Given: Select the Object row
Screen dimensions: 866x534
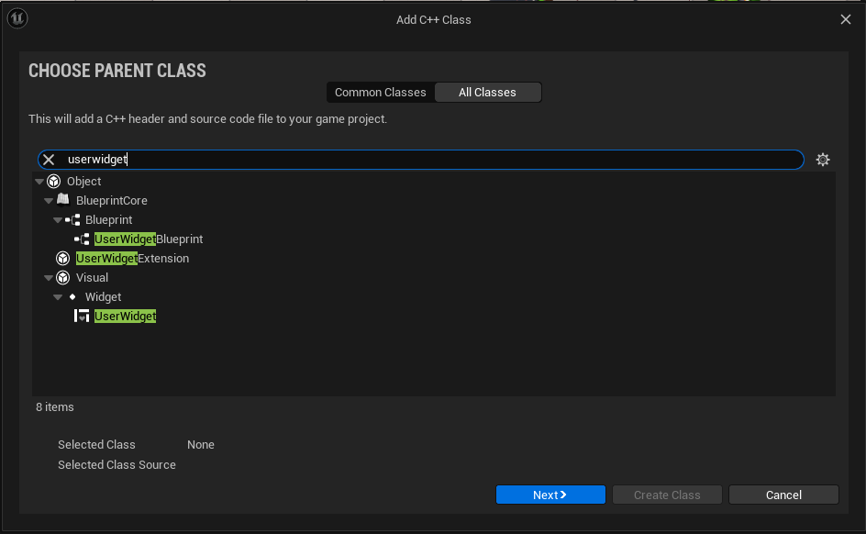Looking at the screenshot, I should [x=434, y=181].
